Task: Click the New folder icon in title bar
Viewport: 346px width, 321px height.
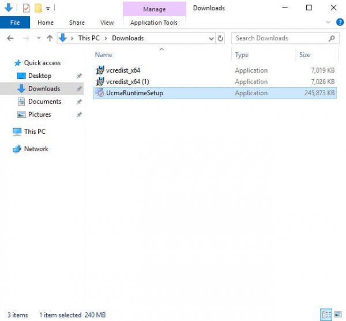Action: click(38, 9)
